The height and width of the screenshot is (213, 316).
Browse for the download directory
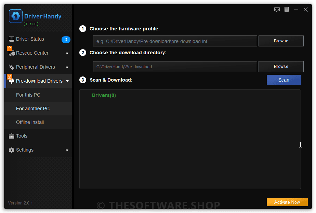coord(281,67)
